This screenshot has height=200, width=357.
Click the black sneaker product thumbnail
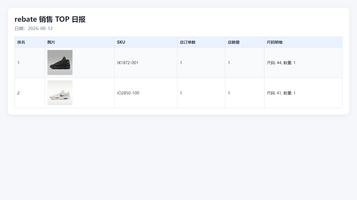click(x=60, y=62)
